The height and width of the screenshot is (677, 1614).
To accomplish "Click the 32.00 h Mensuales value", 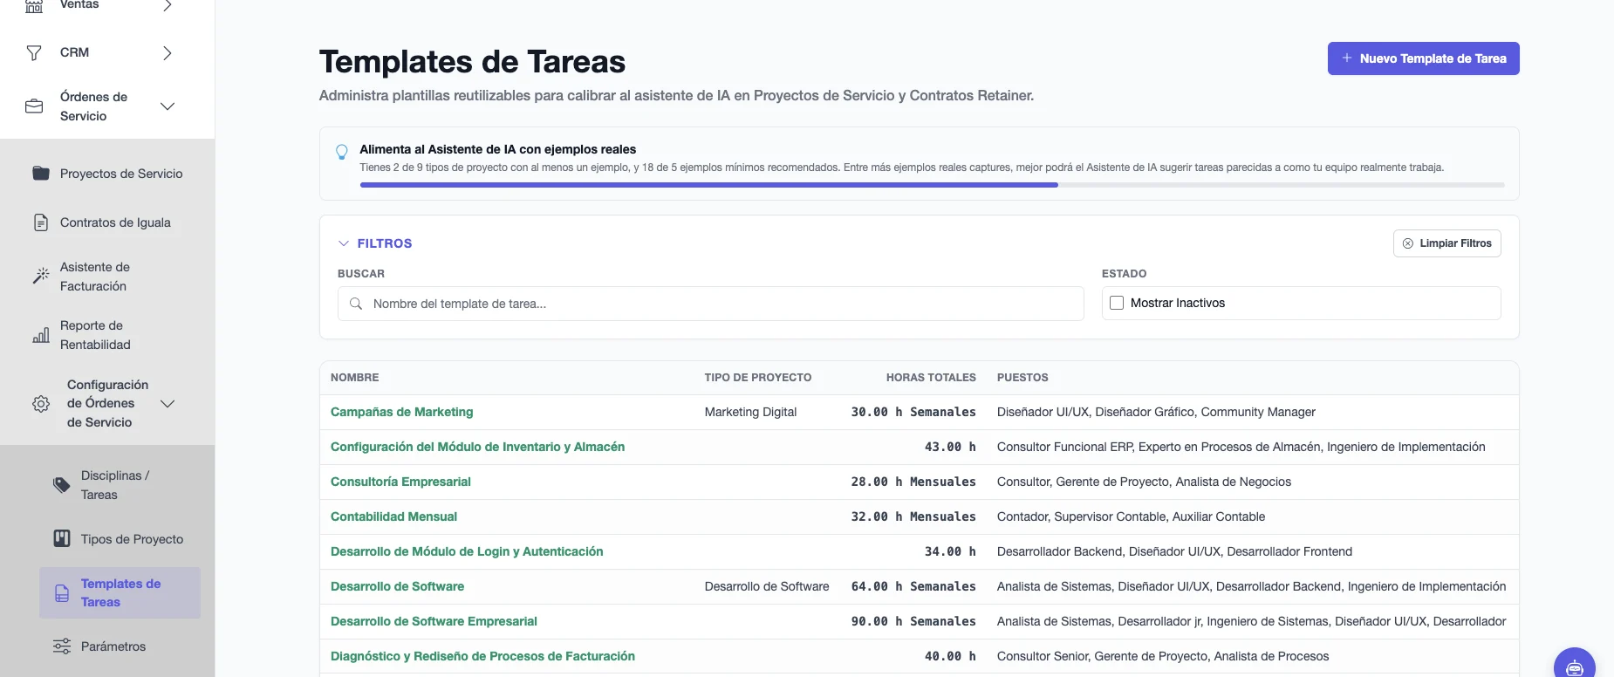I will pos(913,516).
